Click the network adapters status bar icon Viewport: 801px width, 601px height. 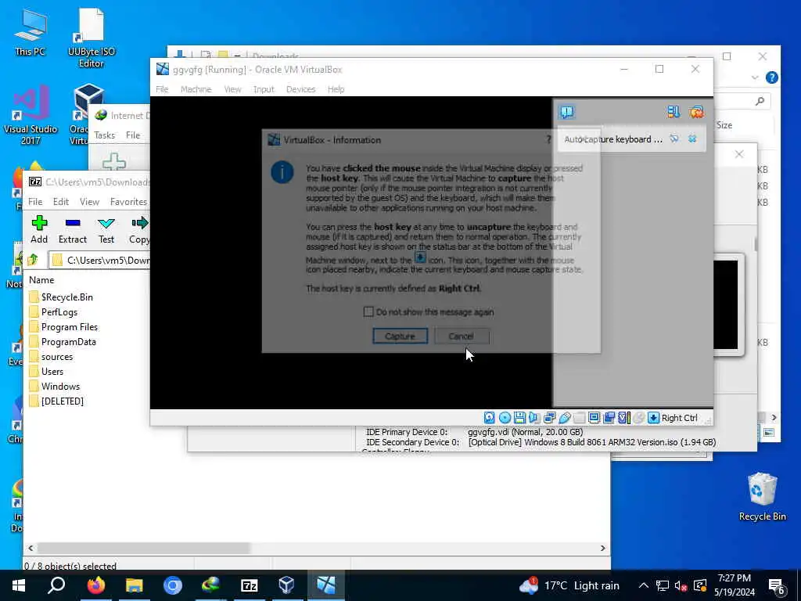tap(550, 418)
